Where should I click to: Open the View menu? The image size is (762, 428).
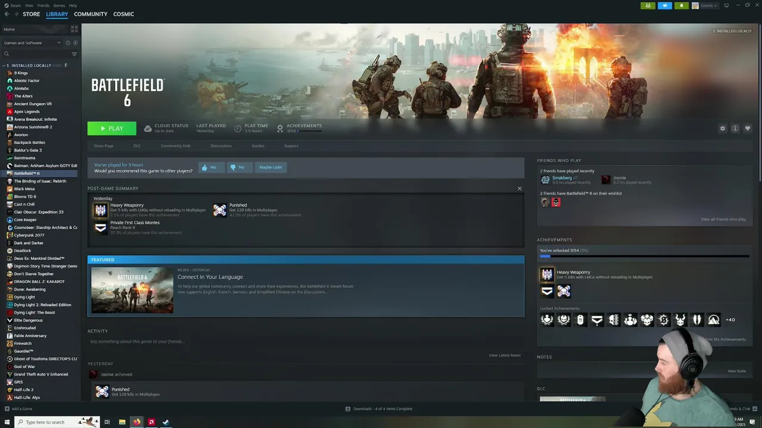(29, 5)
